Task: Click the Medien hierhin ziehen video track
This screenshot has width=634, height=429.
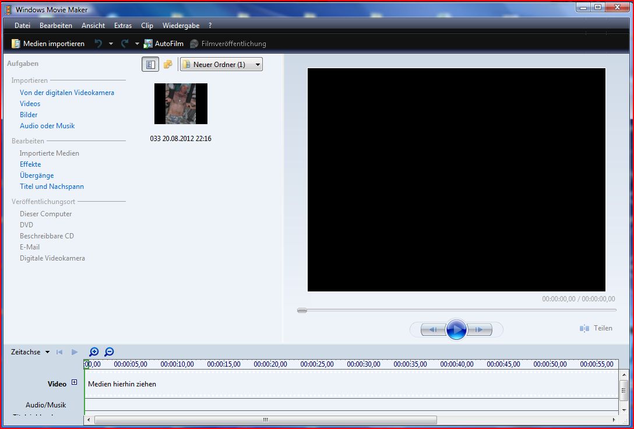Action: [x=351, y=384]
